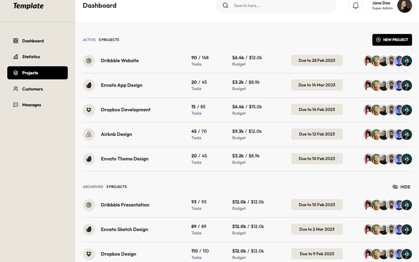Click the search magnifier icon

tap(225, 5)
